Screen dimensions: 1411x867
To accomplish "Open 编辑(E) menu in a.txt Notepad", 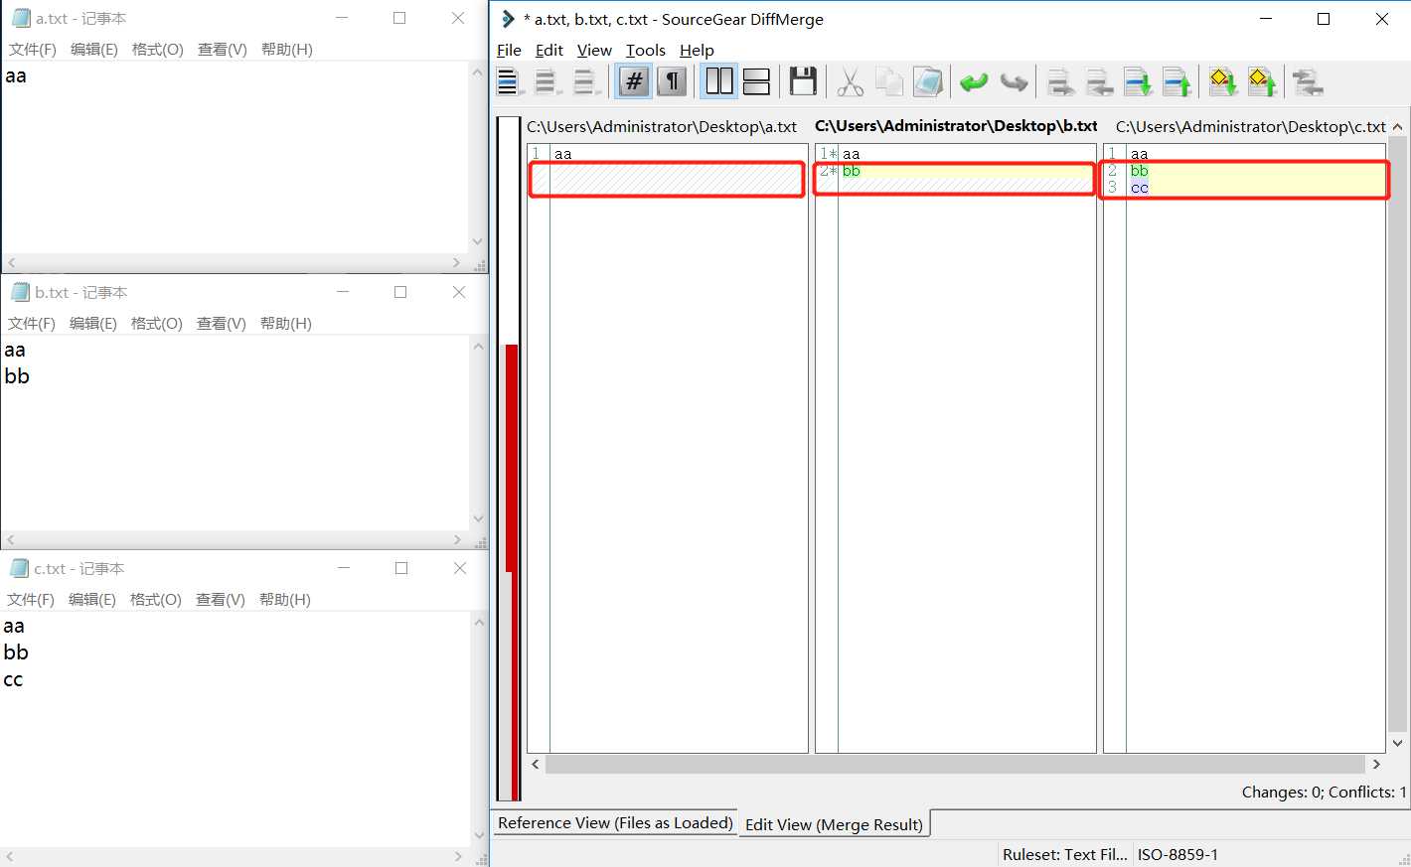I will coord(94,49).
